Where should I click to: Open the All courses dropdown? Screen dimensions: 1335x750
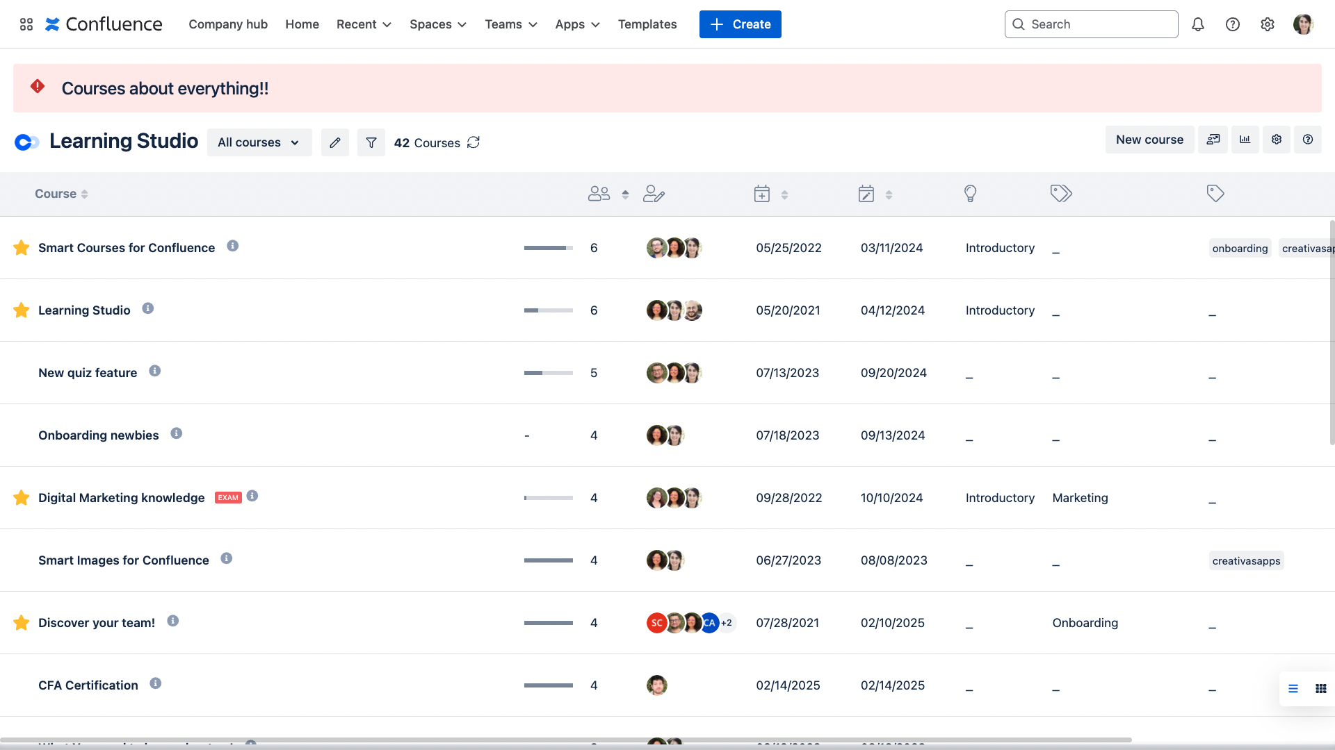tap(259, 142)
